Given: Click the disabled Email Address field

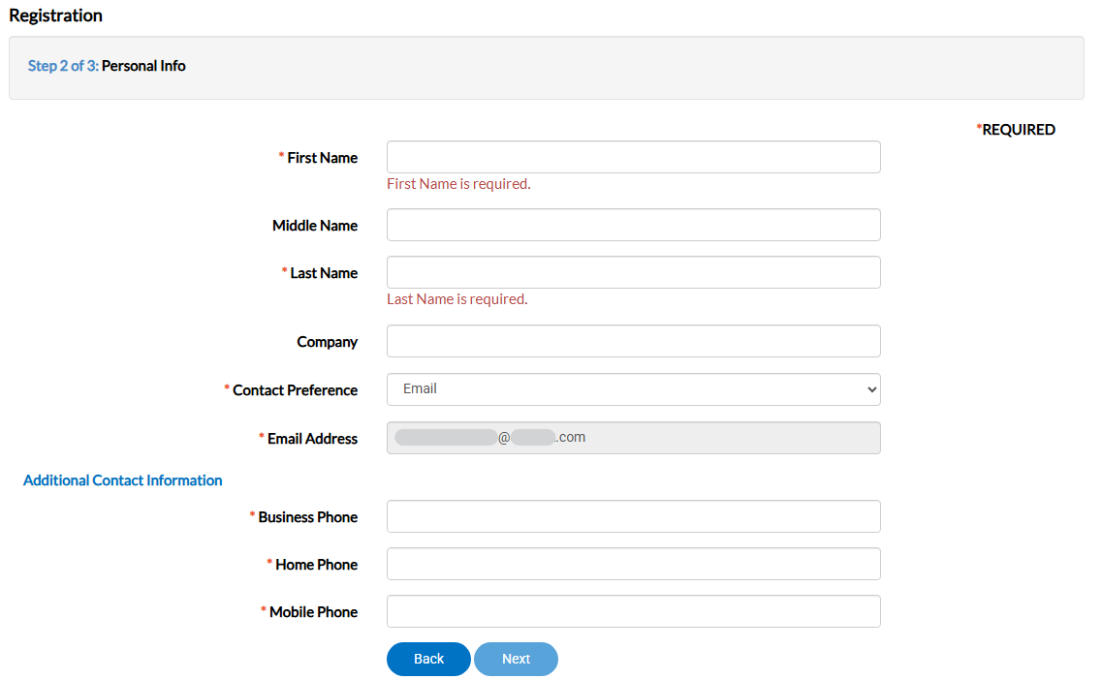Looking at the screenshot, I should 633,438.
